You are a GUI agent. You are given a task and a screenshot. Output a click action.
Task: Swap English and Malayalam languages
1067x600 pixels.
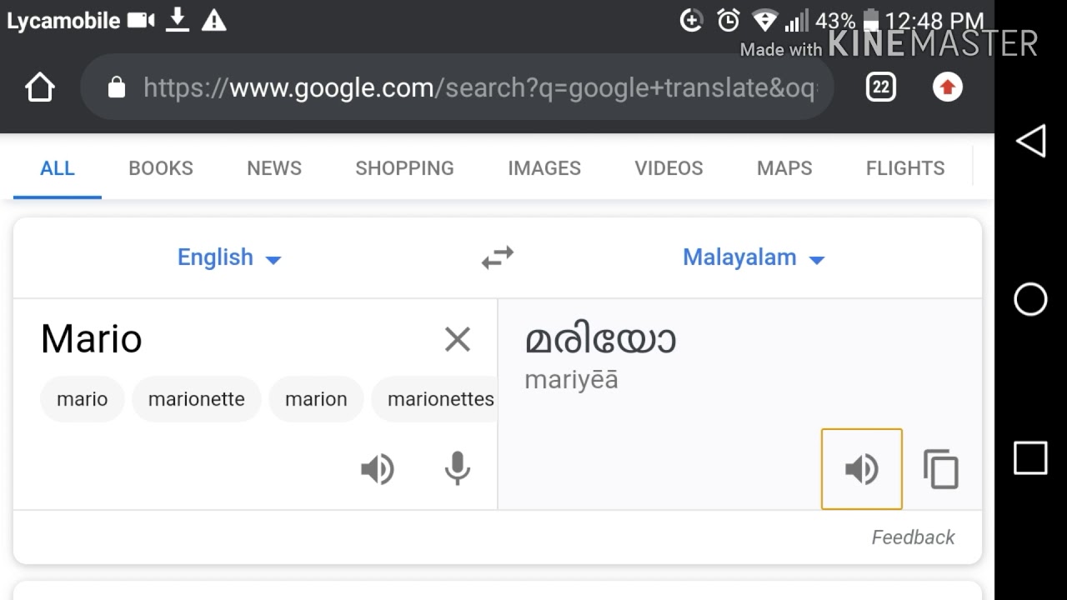coord(498,257)
